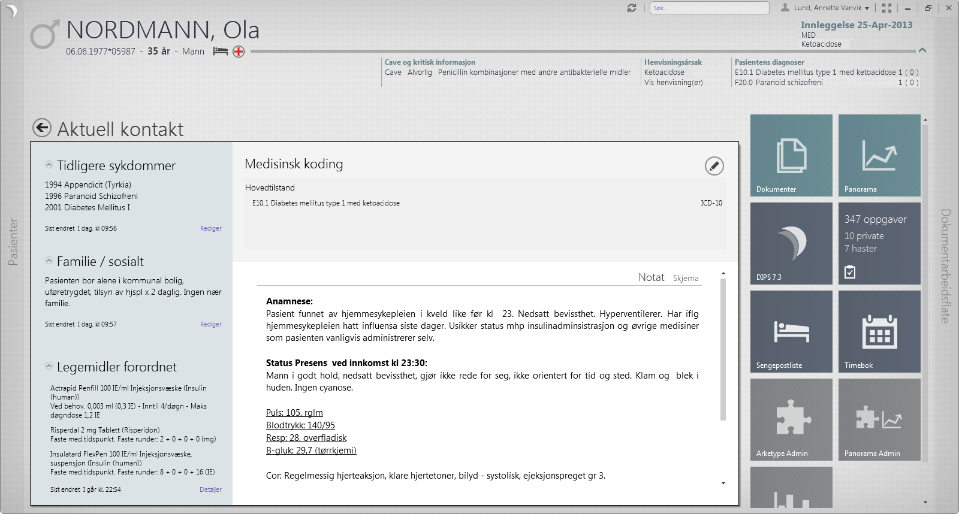
Task: Click Risperdal 2 mg Tablett entry
Action: pos(133,434)
